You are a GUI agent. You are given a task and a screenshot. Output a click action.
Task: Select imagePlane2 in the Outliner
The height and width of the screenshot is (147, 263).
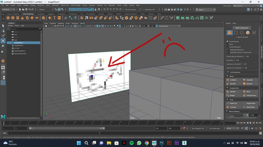[x=18, y=45]
